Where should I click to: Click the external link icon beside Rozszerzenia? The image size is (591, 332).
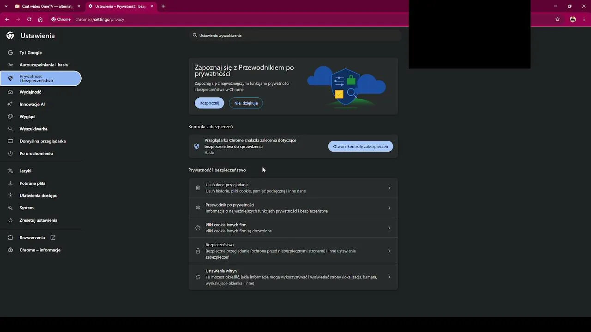(x=53, y=238)
